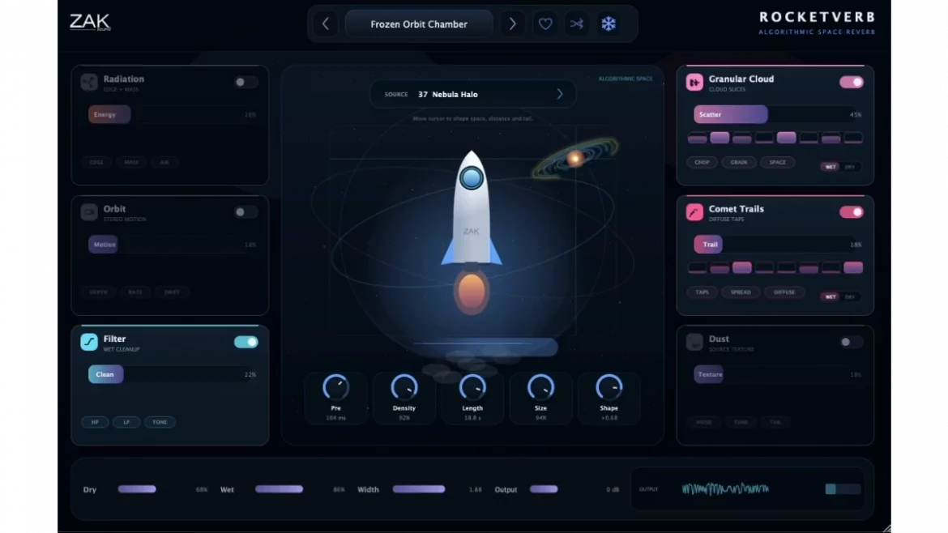Click the Energy slider in Radiation

(173, 115)
